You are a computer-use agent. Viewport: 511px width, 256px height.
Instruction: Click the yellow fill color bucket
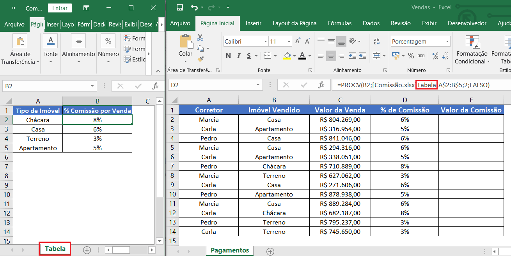click(x=287, y=56)
